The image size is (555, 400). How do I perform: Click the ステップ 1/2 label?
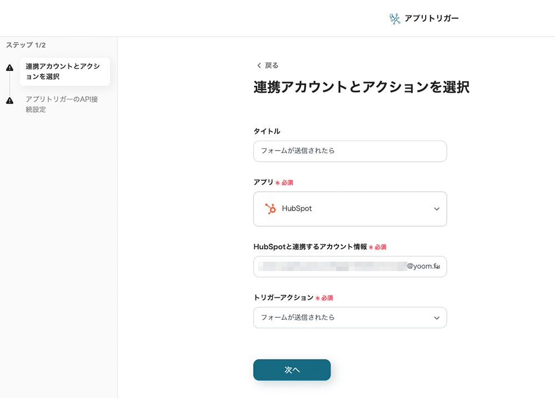pos(26,45)
